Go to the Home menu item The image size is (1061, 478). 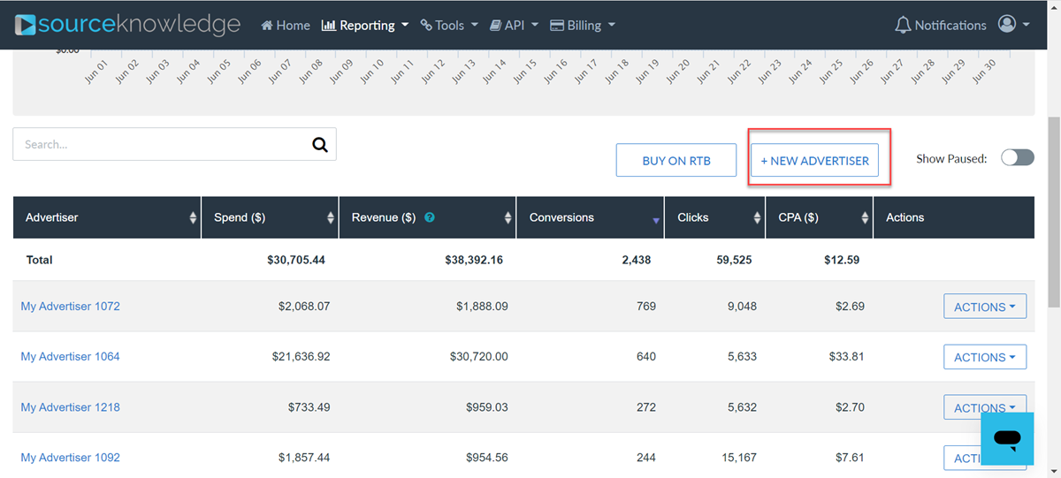point(285,26)
